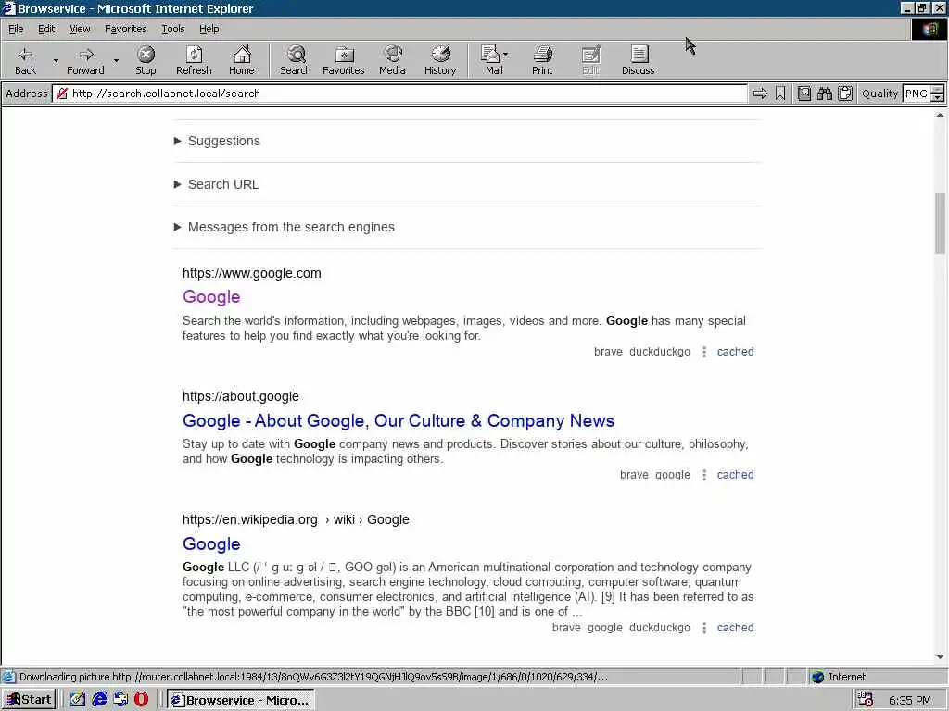Open the purple Google result link
The width and height of the screenshot is (949, 711).
point(211,297)
